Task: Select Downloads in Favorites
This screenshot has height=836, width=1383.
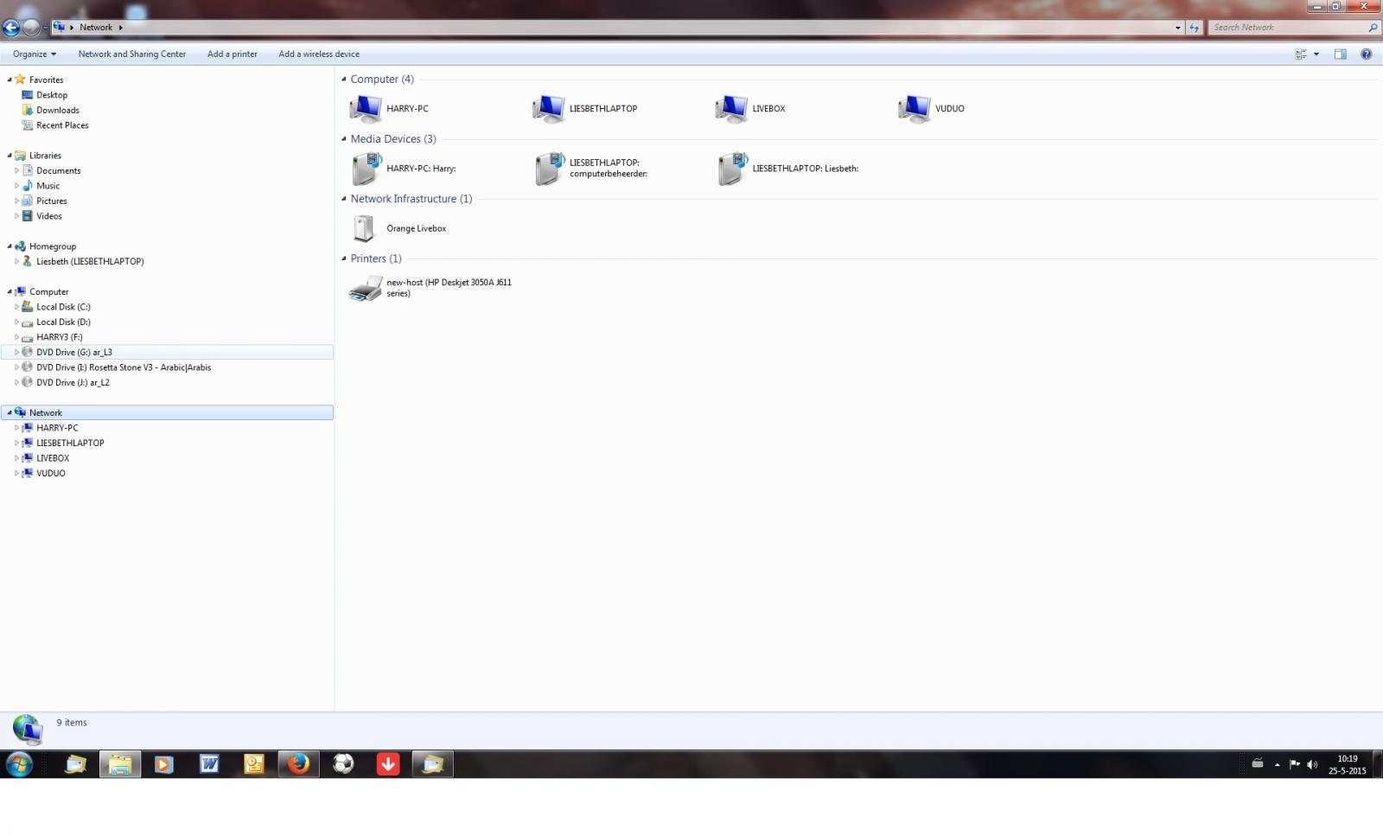Action: click(57, 110)
